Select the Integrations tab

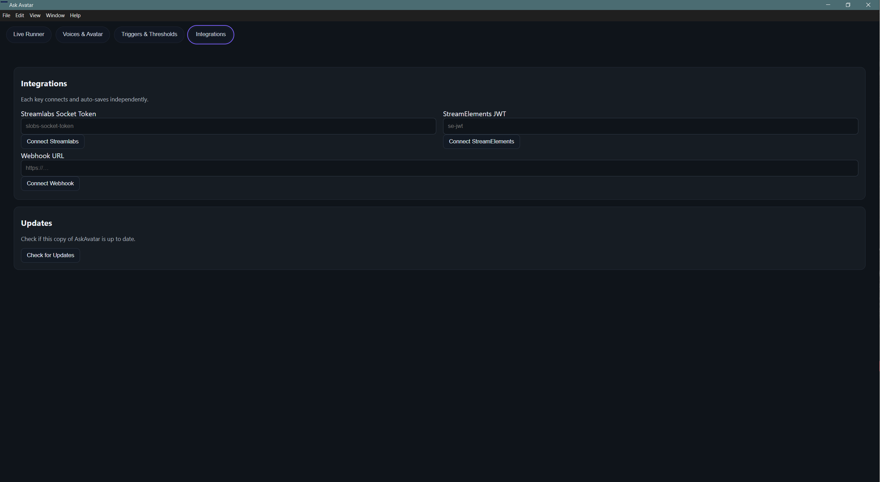(210, 34)
